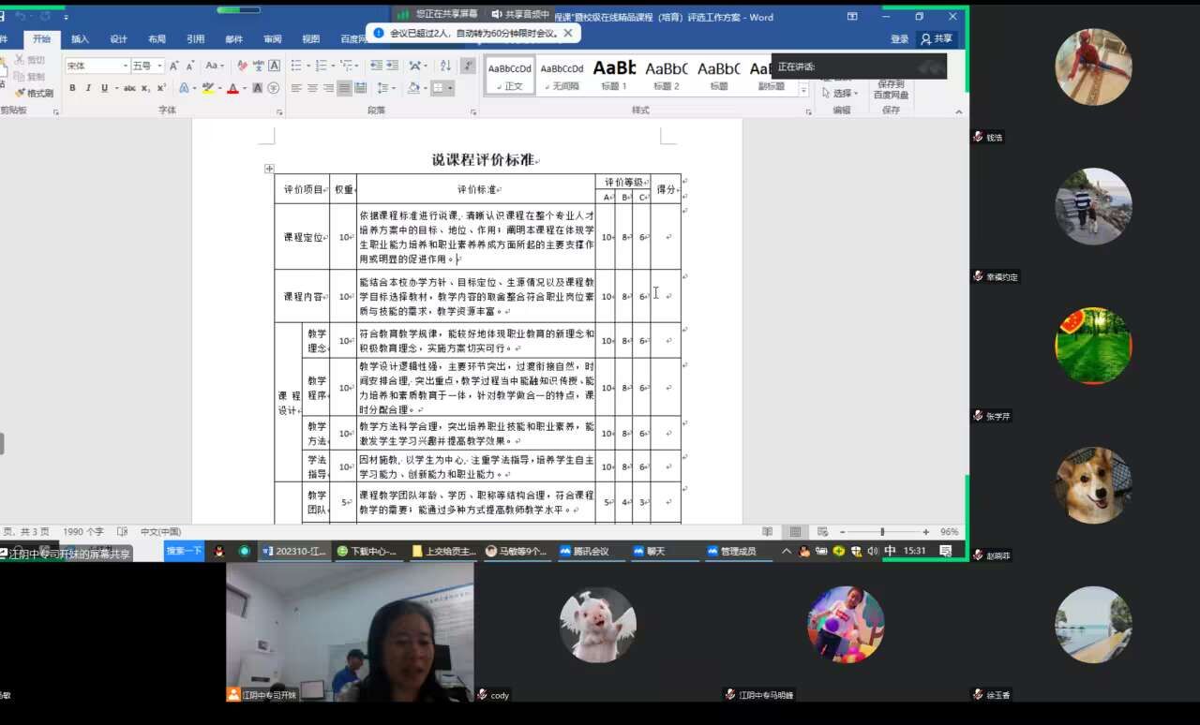Toggle italic formatting
1200x725 pixels.
pos(88,88)
